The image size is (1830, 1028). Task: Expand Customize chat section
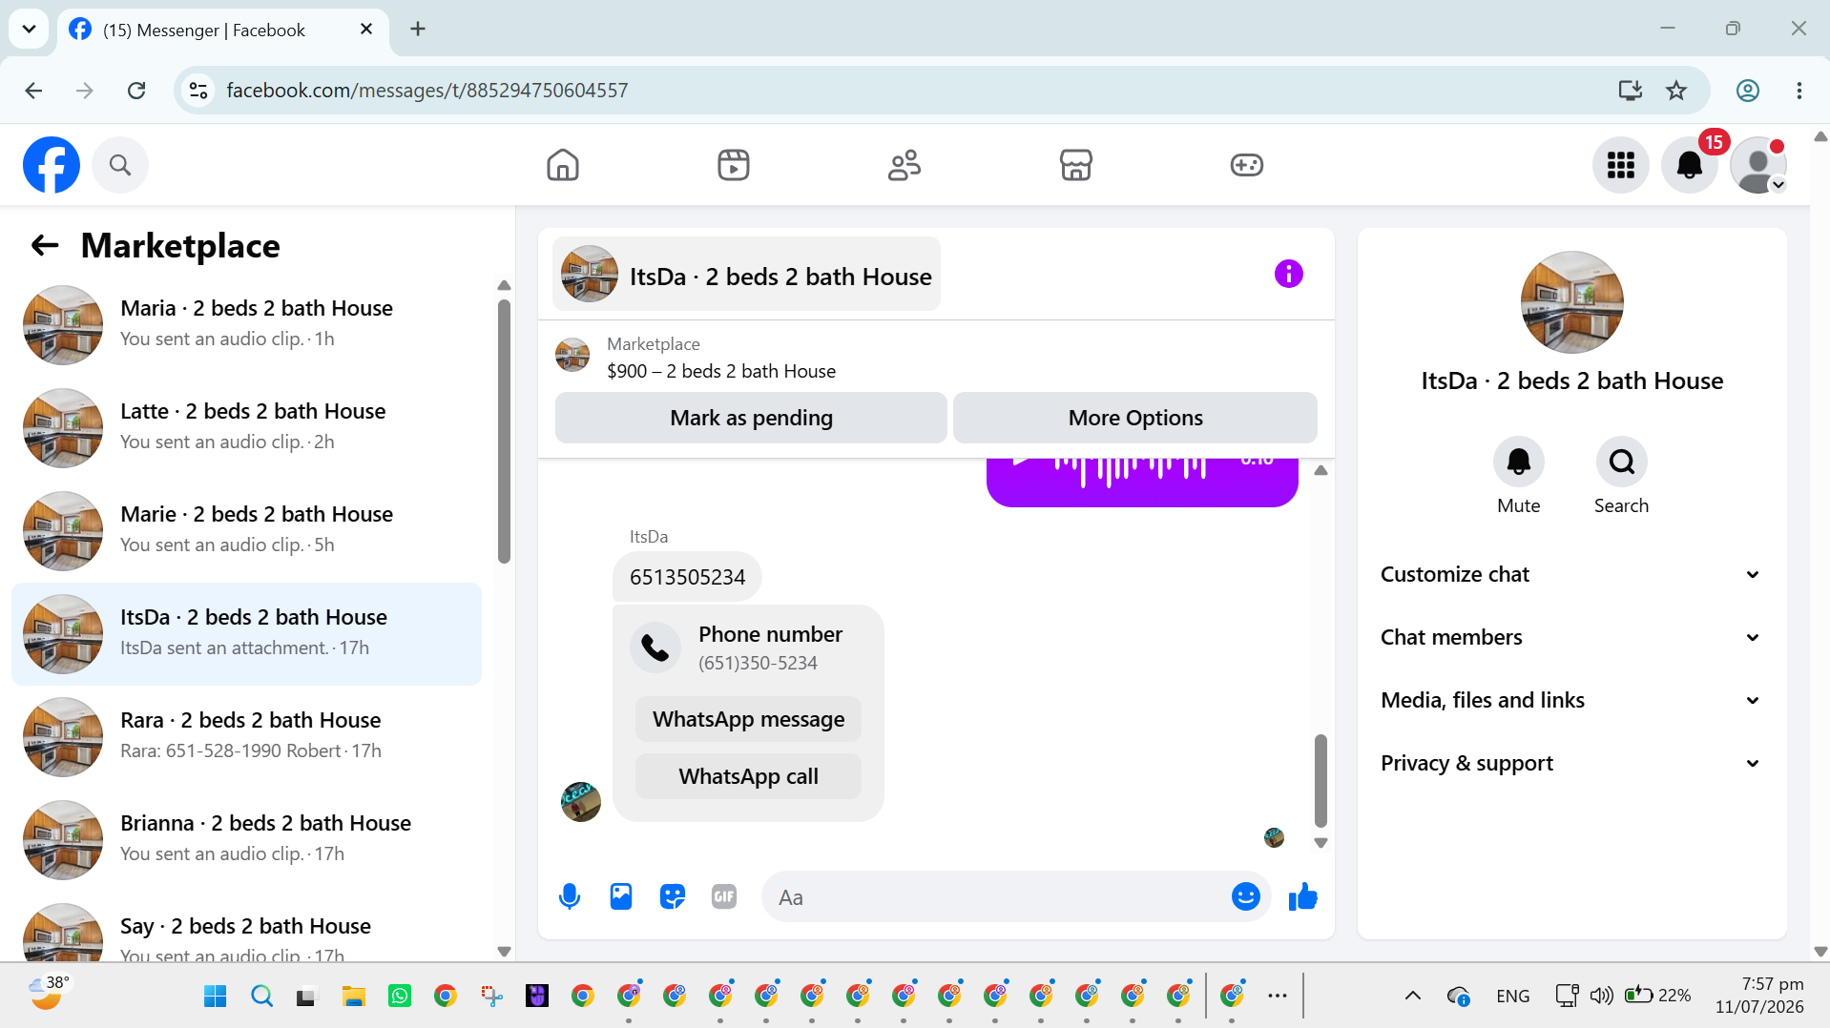tap(1571, 575)
